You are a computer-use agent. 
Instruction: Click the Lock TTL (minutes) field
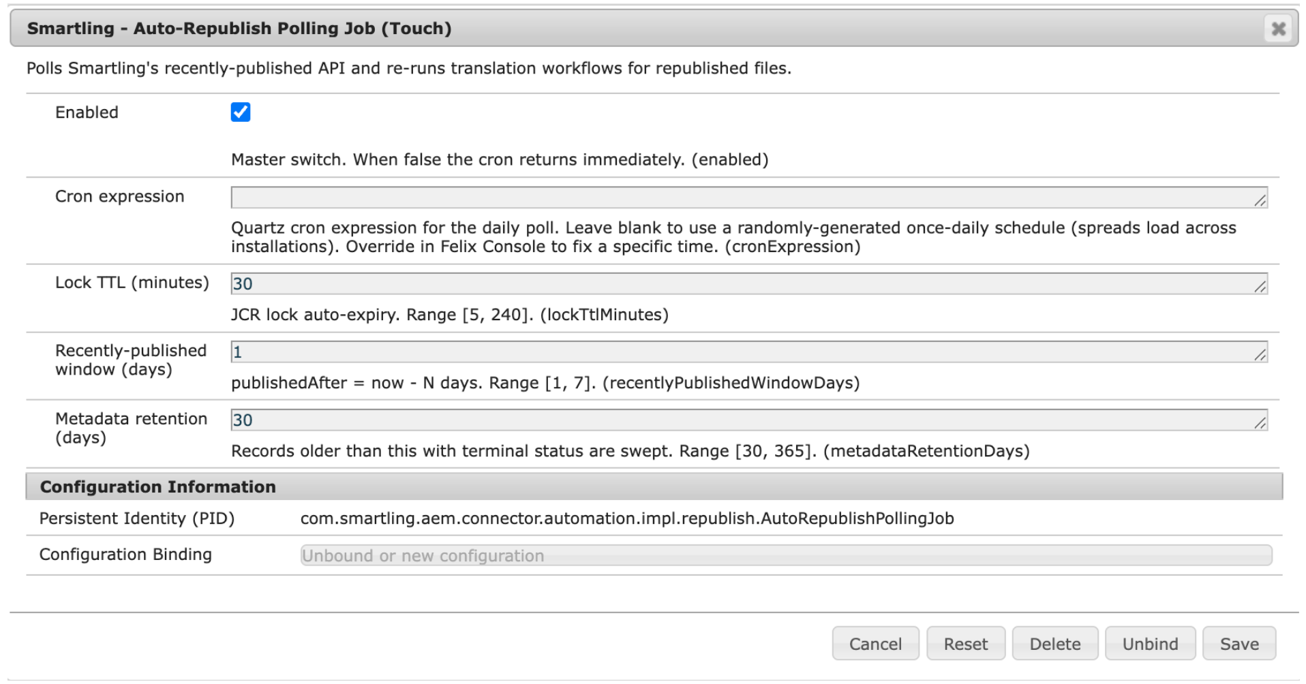click(x=749, y=283)
